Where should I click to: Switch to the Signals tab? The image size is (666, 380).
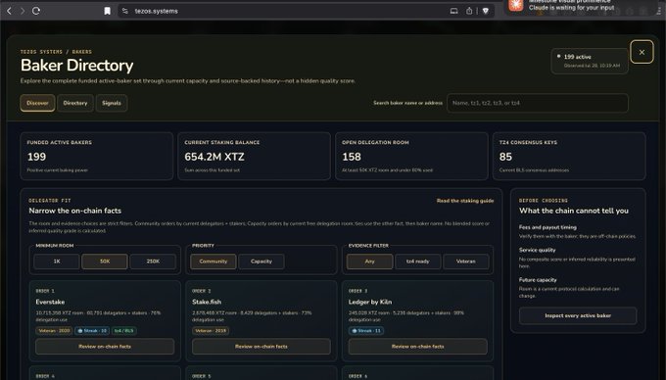[112, 103]
